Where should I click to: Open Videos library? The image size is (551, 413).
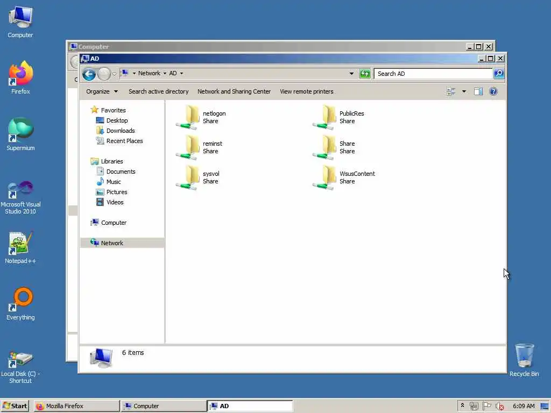coord(110,202)
